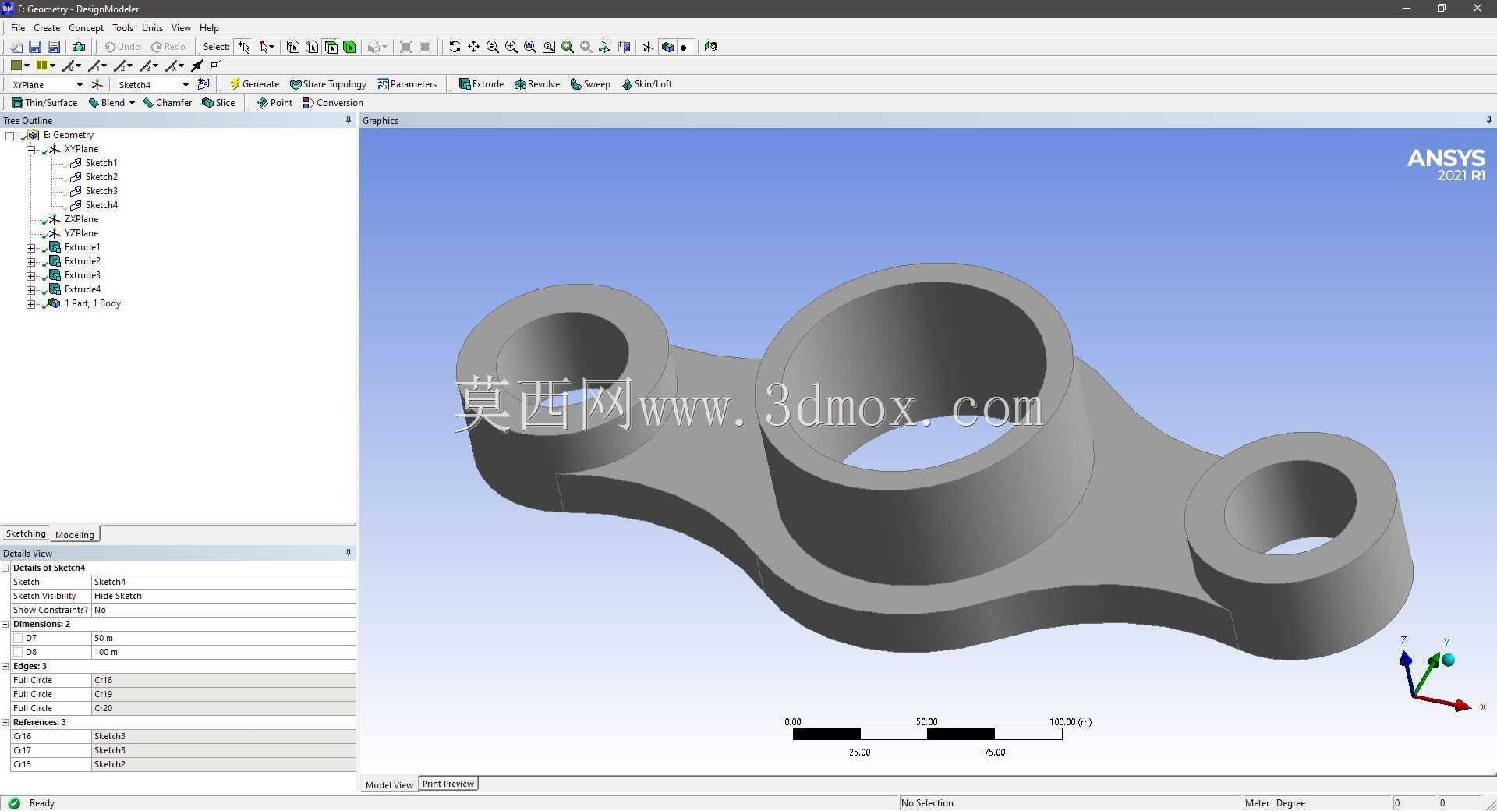The image size is (1497, 811).
Task: Click the Parameters button
Action: pyautogui.click(x=406, y=84)
